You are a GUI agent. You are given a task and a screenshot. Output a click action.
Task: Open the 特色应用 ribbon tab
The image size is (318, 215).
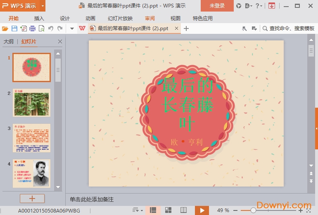[203, 19]
